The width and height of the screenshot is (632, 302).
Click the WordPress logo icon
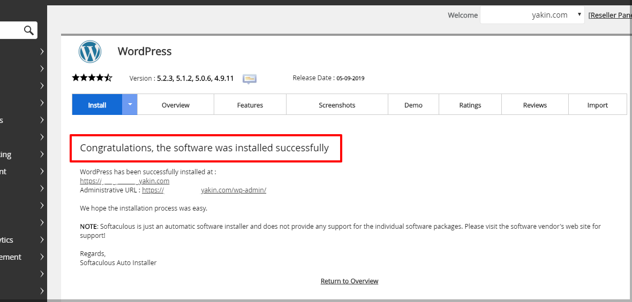(x=90, y=51)
